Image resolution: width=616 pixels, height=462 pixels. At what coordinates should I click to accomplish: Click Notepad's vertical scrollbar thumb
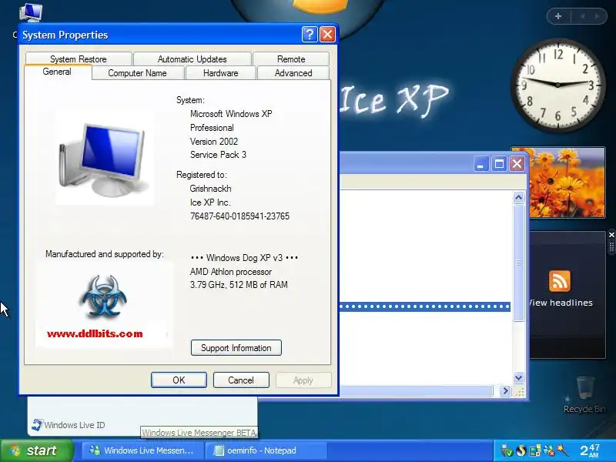click(518, 263)
